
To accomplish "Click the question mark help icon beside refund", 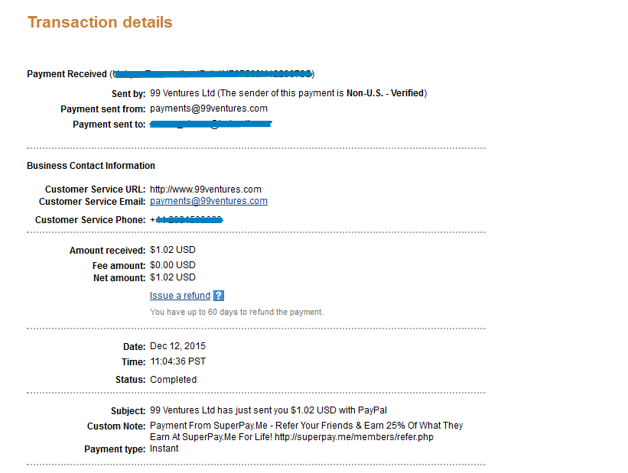I will (x=218, y=296).
